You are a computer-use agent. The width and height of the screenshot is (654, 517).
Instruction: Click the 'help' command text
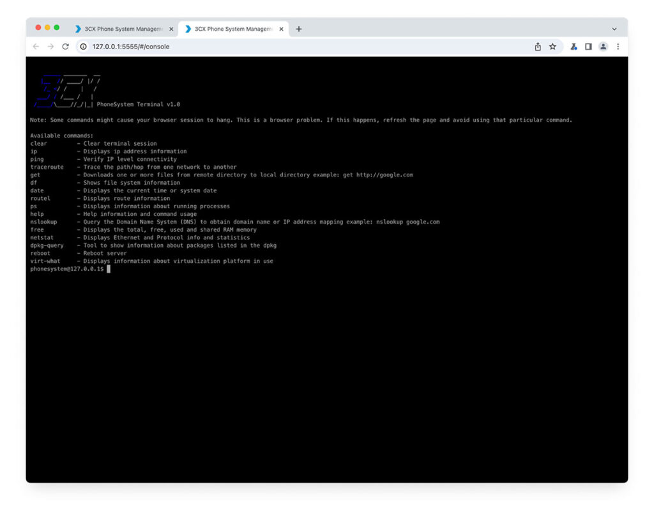(x=36, y=214)
